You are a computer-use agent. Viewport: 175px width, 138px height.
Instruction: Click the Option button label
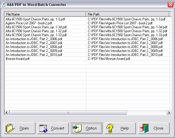point(91,128)
